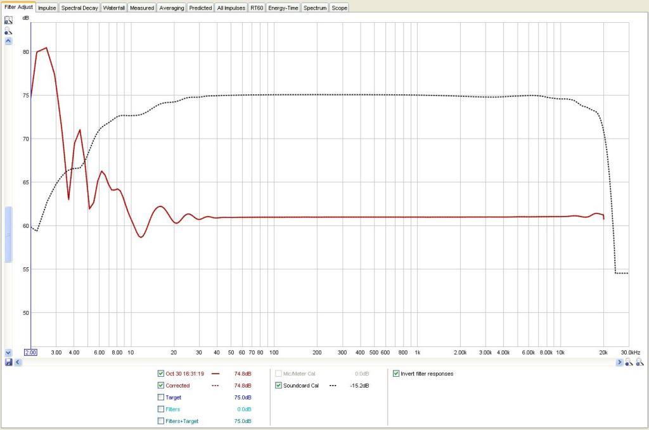Enable the Filters+Target display
Viewport: 649px width, 430px height.
[x=162, y=421]
